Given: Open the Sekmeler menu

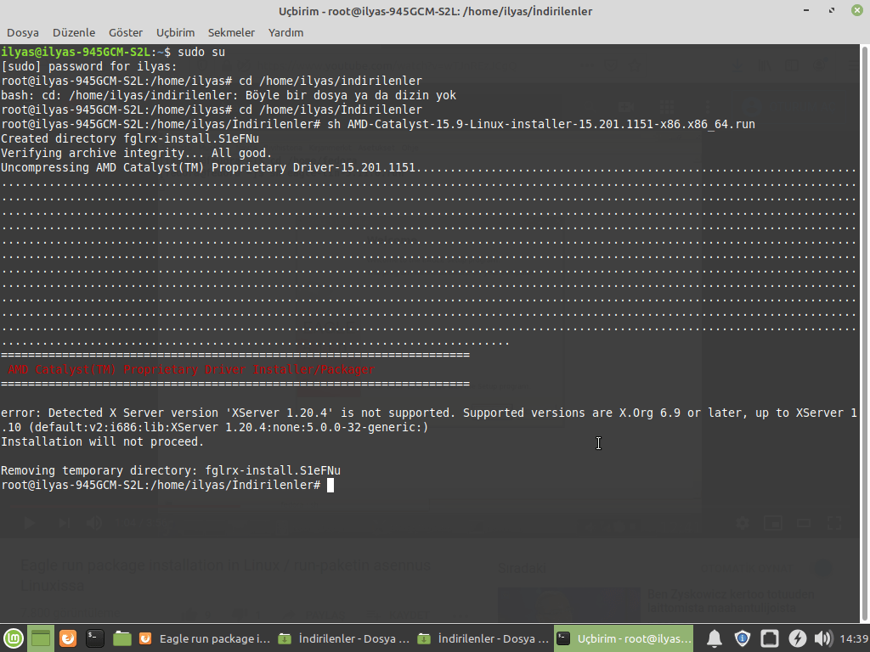Looking at the screenshot, I should click(x=231, y=33).
